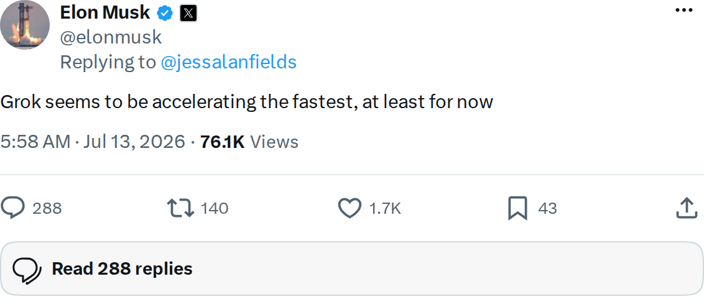The height and width of the screenshot is (307, 704).
Task: Click the Elon Musk display name
Action: pyautogui.click(x=105, y=12)
